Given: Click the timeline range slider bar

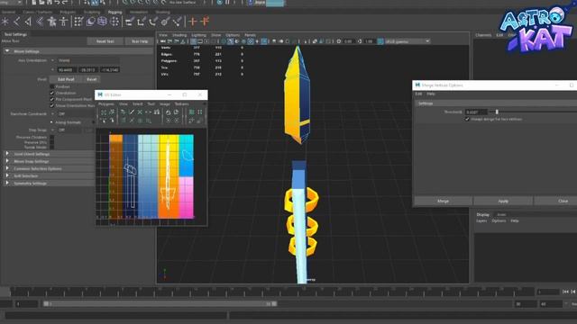Looking at the screenshot, I should click(160, 304).
